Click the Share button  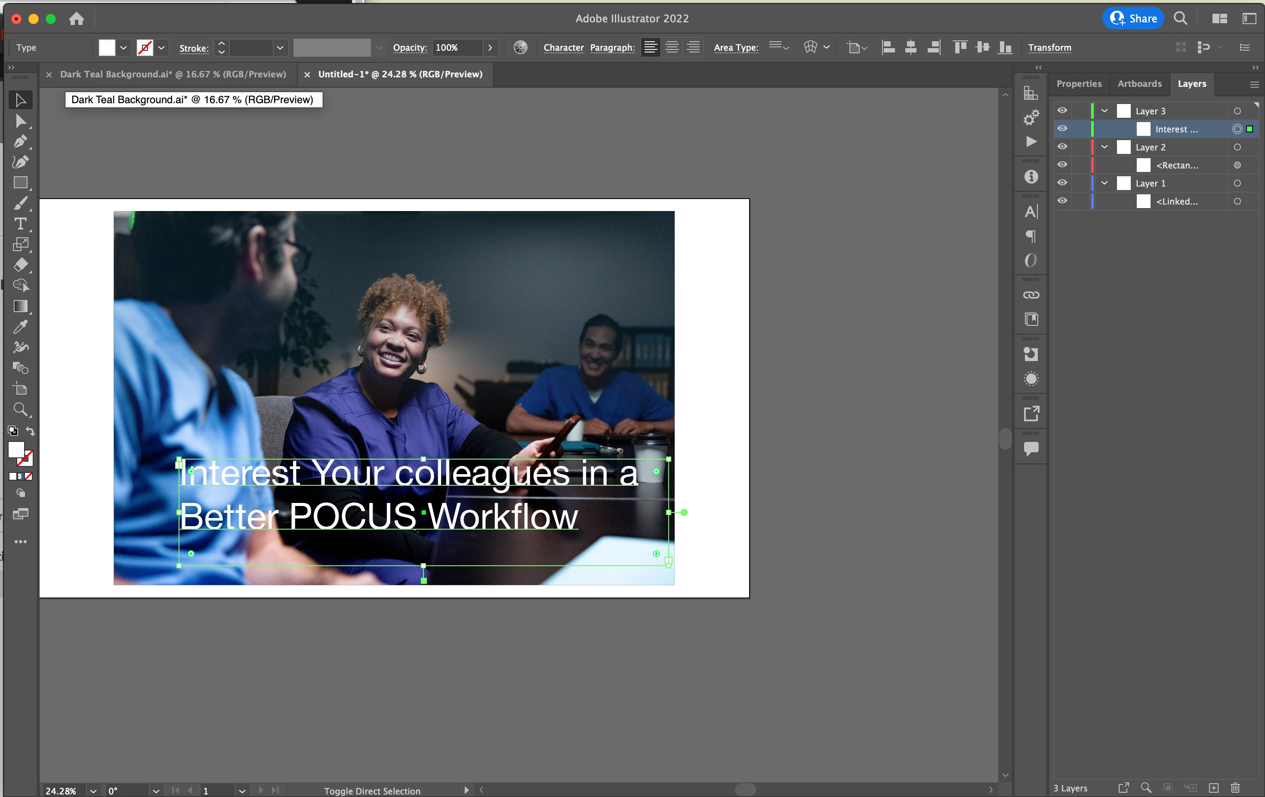1133,18
